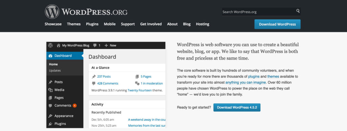Click My WordPress Blog in the admin bar

76,45
